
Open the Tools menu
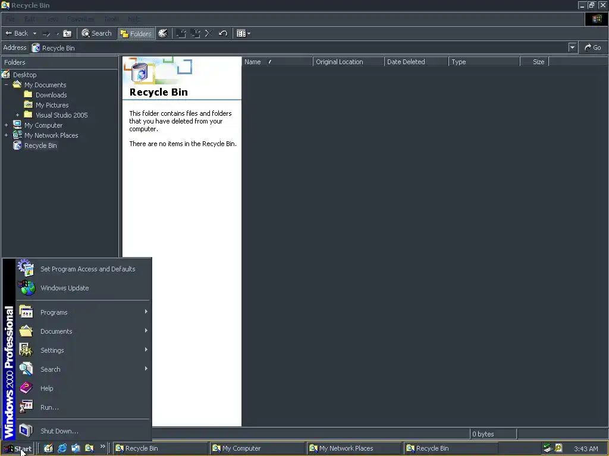[x=111, y=19]
